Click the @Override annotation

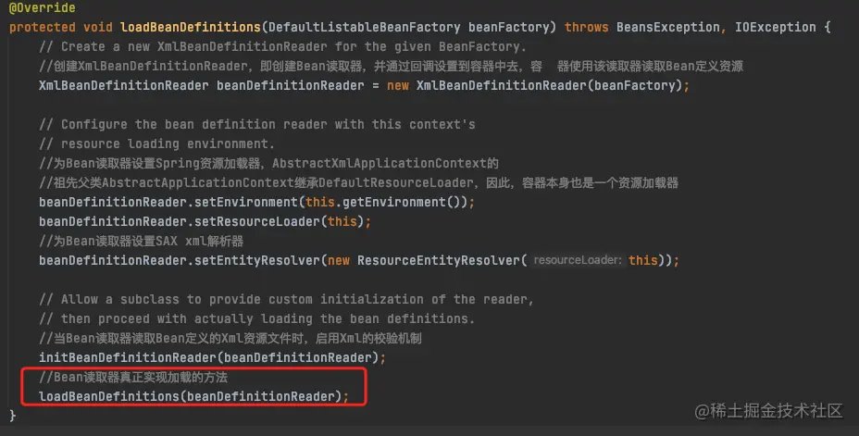43,7
